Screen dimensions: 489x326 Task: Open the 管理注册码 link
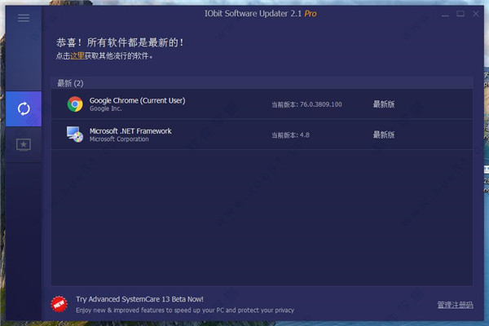[455, 305]
